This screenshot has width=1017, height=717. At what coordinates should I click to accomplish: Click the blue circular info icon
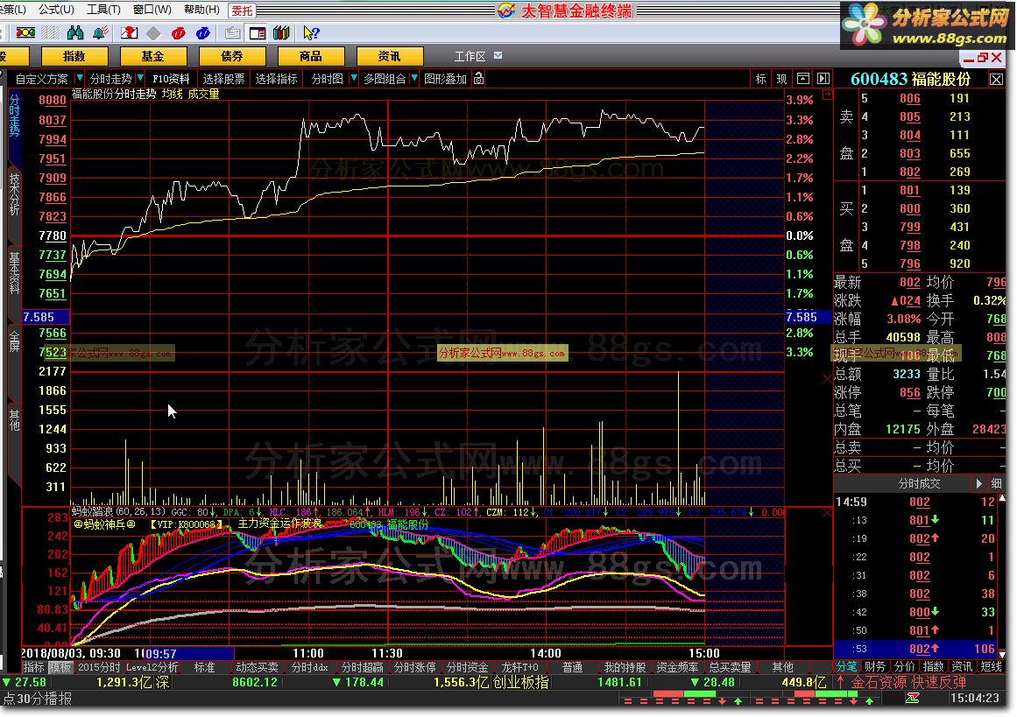click(x=203, y=33)
